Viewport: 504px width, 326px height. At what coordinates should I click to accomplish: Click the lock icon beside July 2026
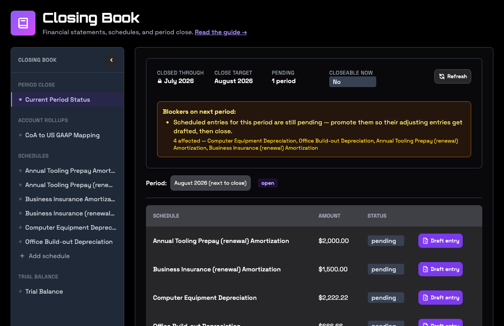tap(159, 81)
